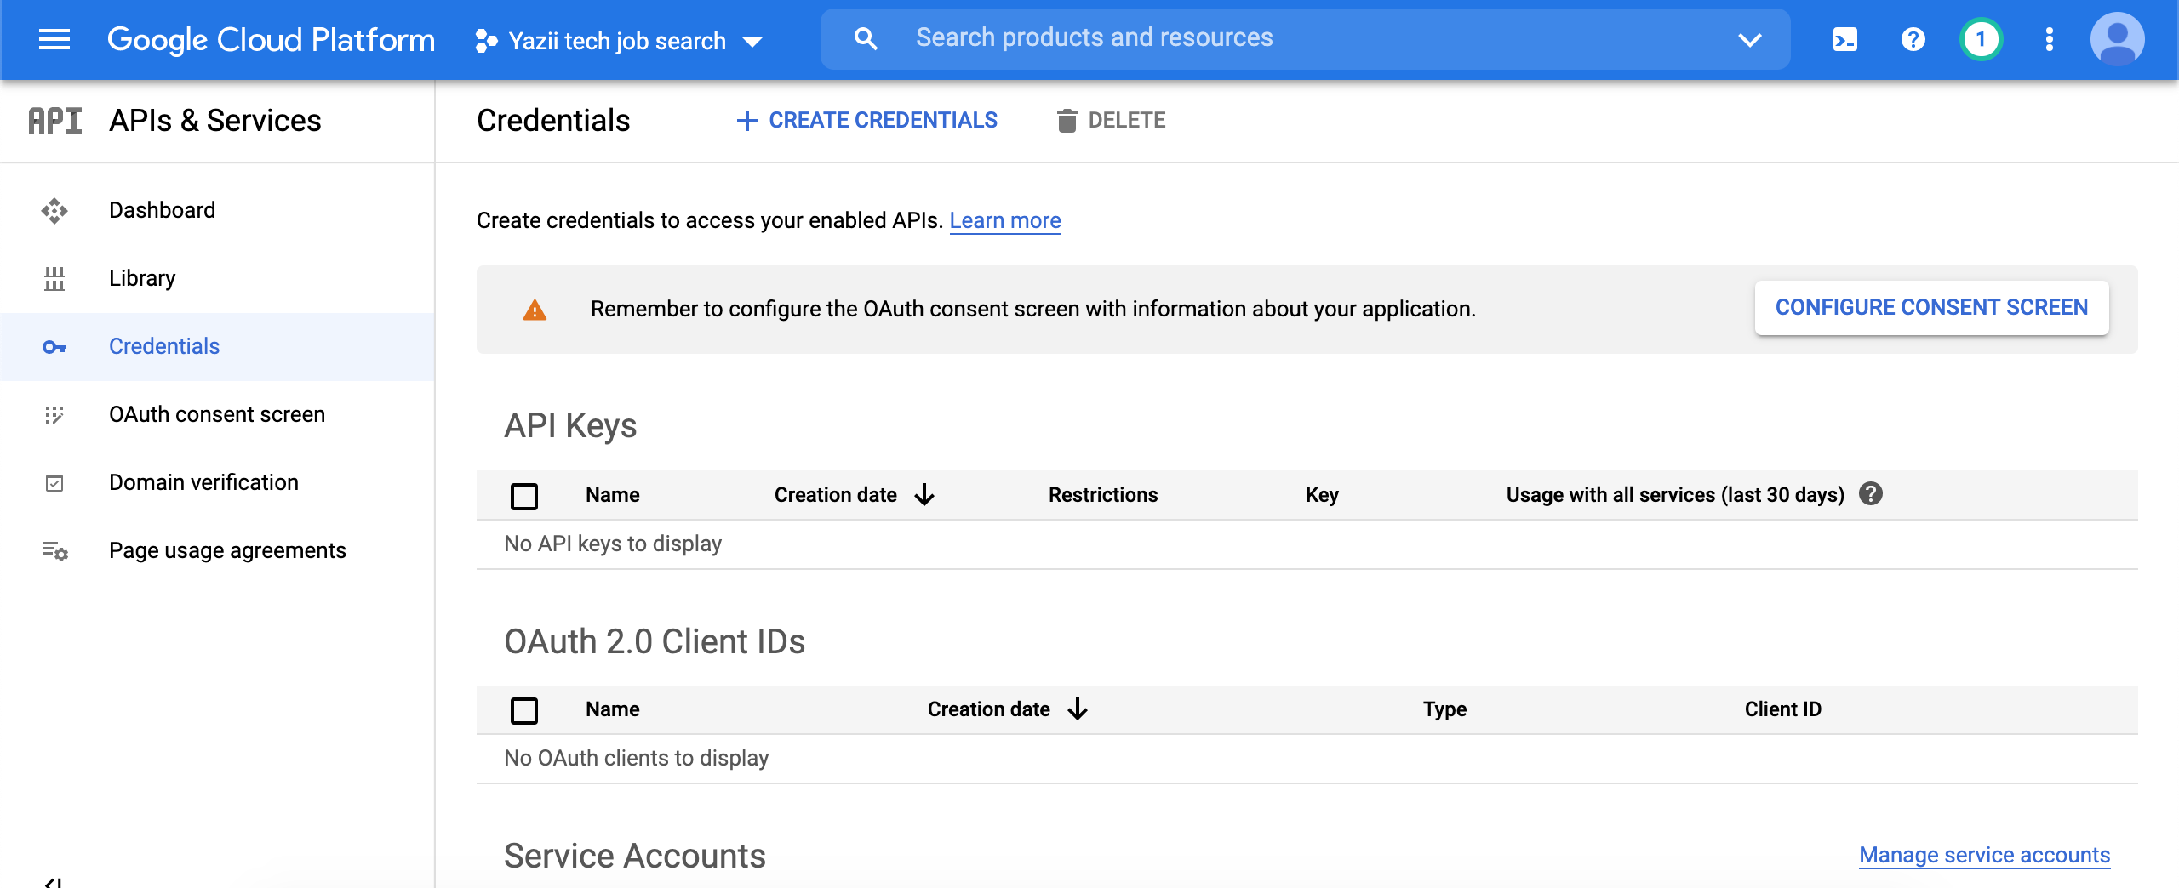Click the Key column header
This screenshot has height=888, width=2179.
[x=1323, y=495]
